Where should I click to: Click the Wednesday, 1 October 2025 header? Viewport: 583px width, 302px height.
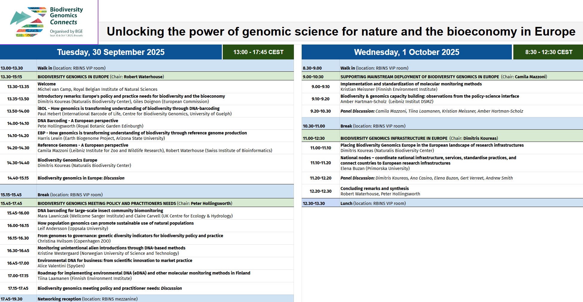coord(406,52)
